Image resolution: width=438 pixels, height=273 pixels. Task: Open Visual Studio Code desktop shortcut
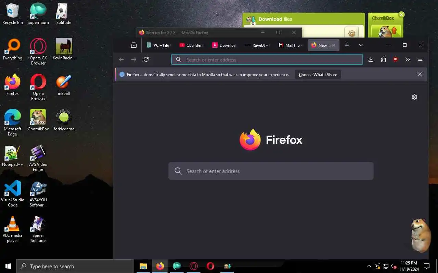[x=13, y=193]
